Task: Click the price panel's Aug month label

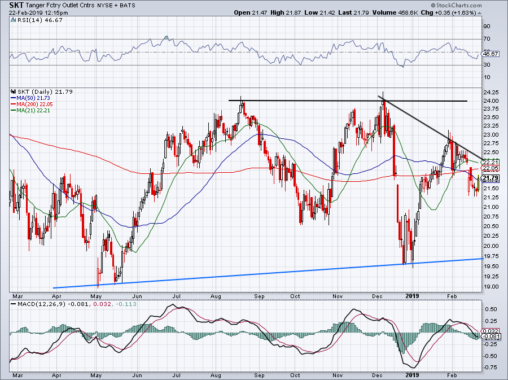Action: coord(216,296)
